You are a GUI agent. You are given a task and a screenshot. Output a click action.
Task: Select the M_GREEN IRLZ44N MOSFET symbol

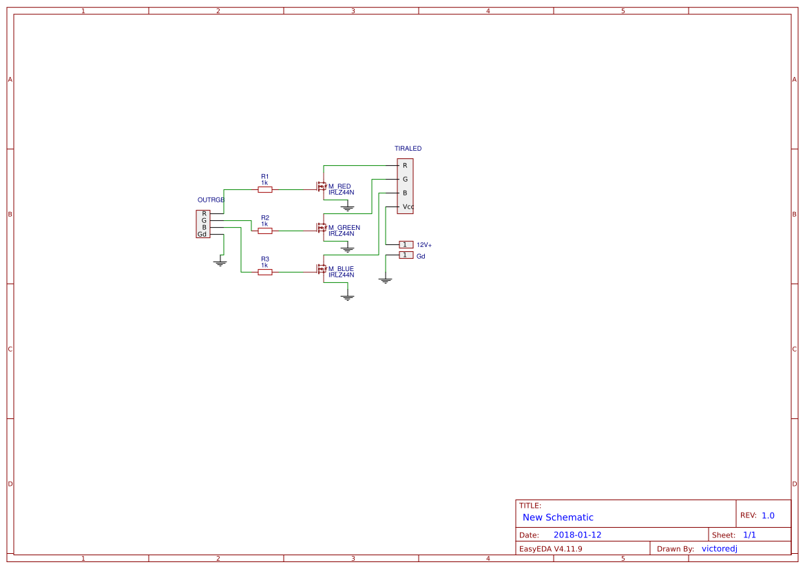click(x=322, y=227)
